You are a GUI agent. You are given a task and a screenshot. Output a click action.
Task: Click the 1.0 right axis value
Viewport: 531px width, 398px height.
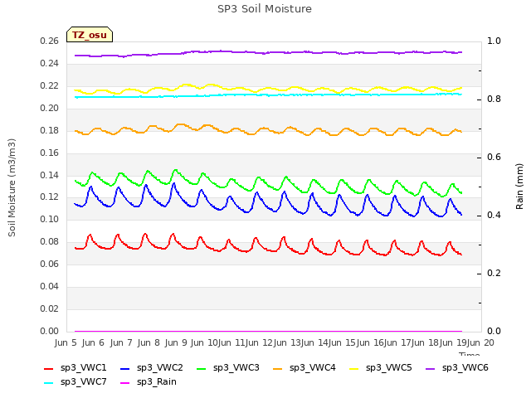[494, 41]
